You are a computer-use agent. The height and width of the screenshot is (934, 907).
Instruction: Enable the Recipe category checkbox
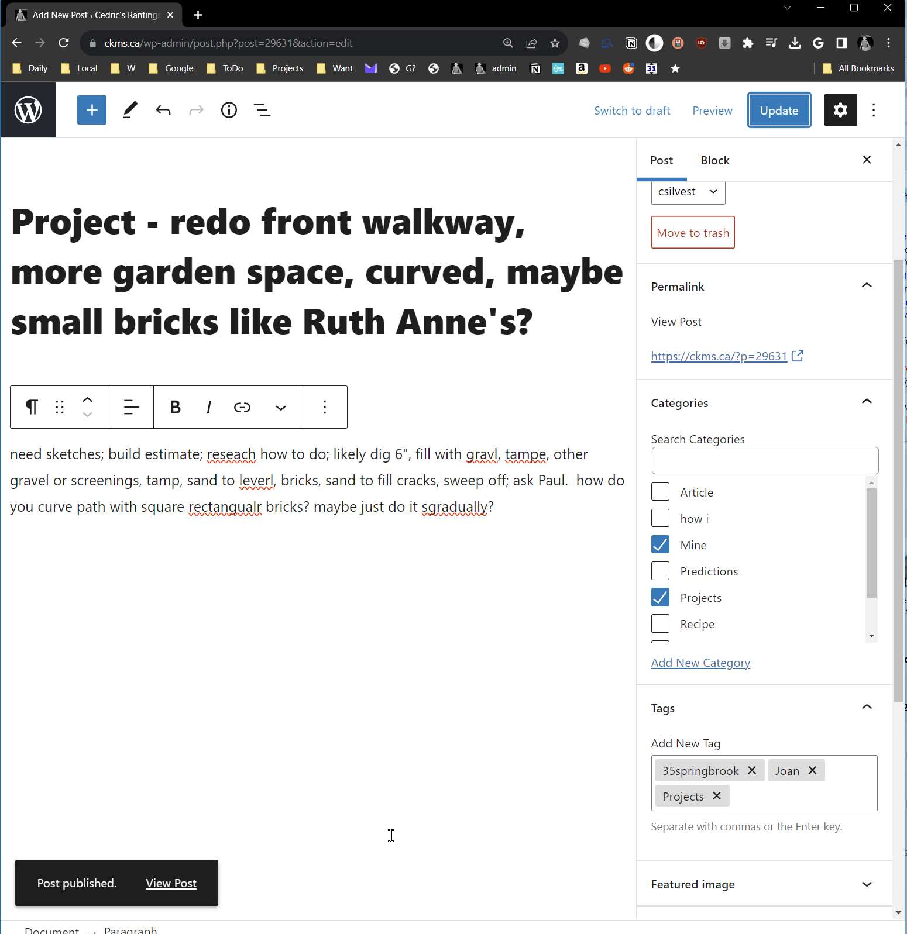(660, 623)
